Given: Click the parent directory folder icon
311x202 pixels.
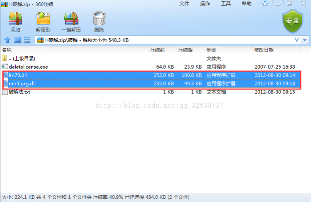Looking at the screenshot, I should 4,58.
